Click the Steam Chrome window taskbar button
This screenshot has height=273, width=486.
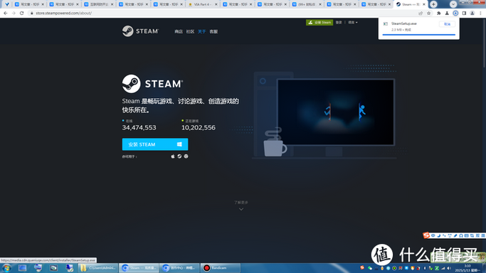139,268
